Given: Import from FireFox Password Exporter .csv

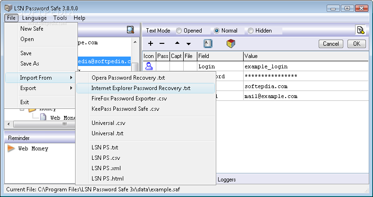Looking at the screenshot, I should pos(145,98).
